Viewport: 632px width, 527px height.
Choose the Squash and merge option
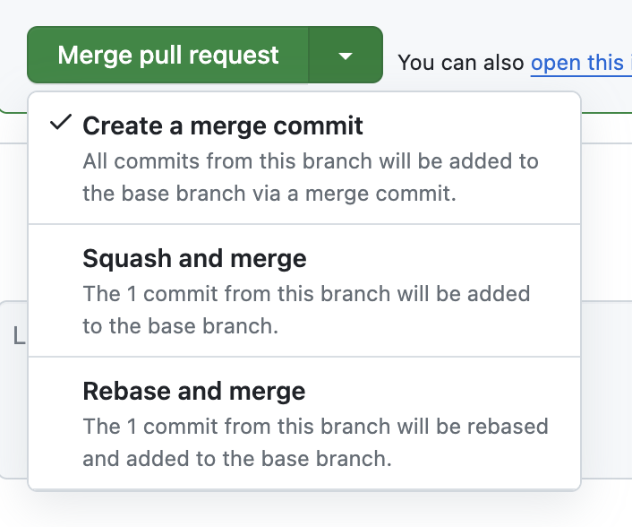[x=194, y=259]
